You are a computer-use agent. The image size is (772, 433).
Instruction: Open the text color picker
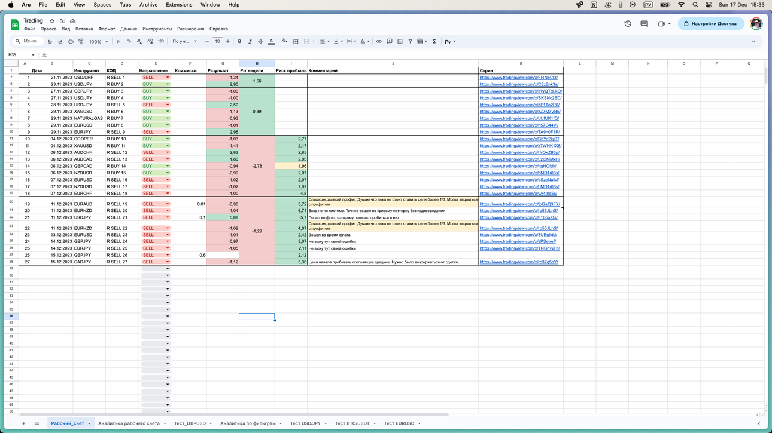[271, 42]
